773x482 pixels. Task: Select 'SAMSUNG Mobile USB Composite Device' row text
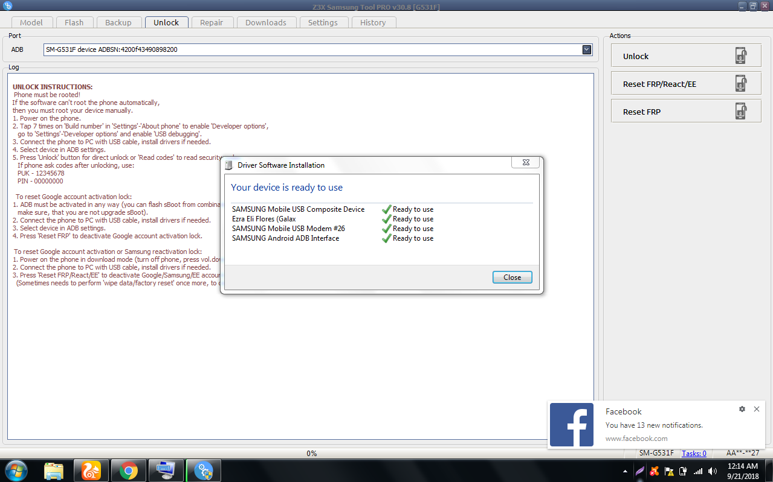(298, 209)
